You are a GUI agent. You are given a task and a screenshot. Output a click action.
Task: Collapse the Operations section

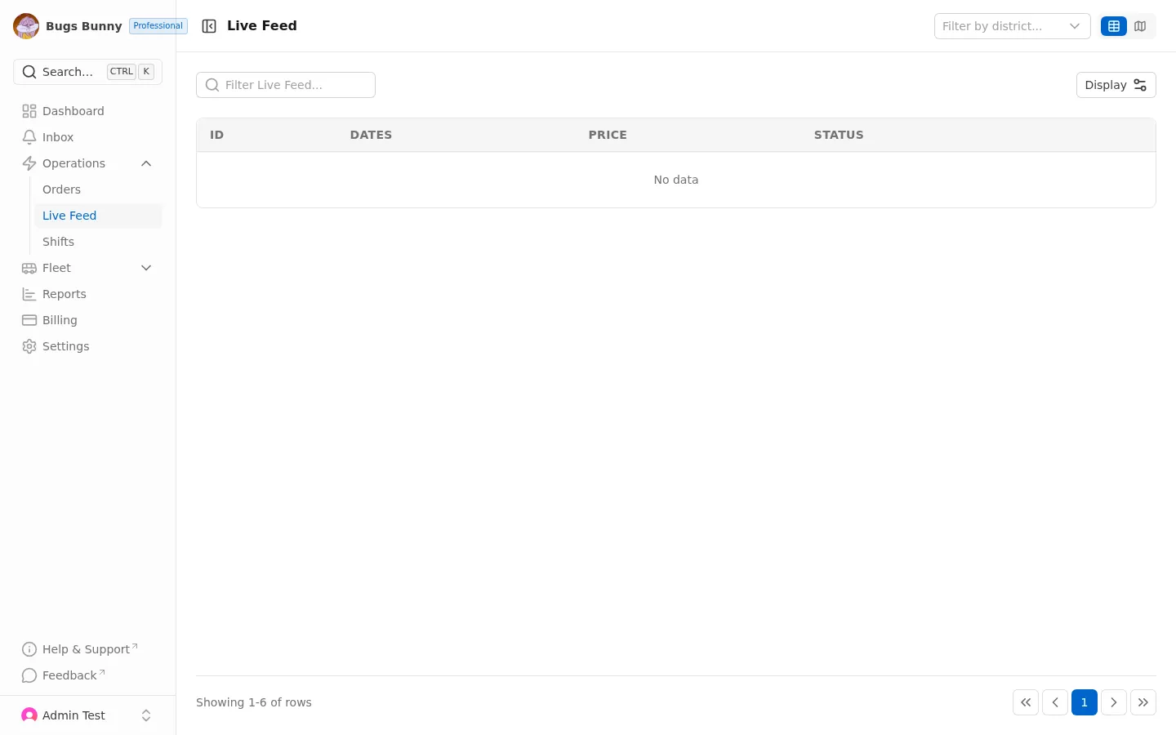click(87, 163)
